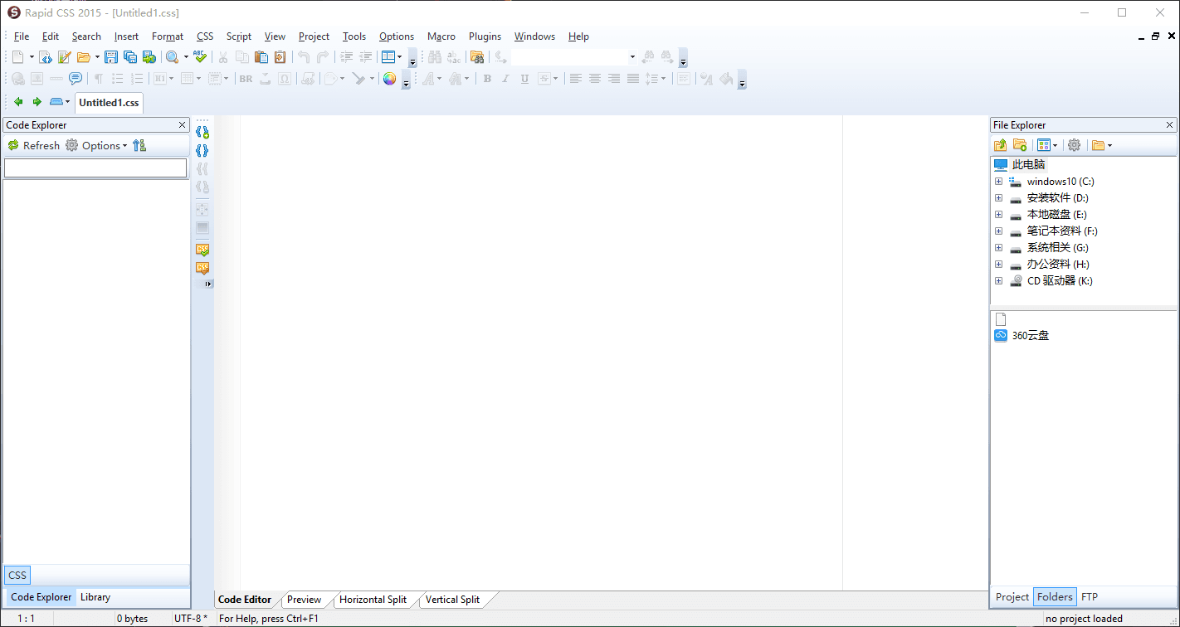Expand the CD 驱动器 (K:) node
Screen dimensions: 1180x627
pos(999,280)
